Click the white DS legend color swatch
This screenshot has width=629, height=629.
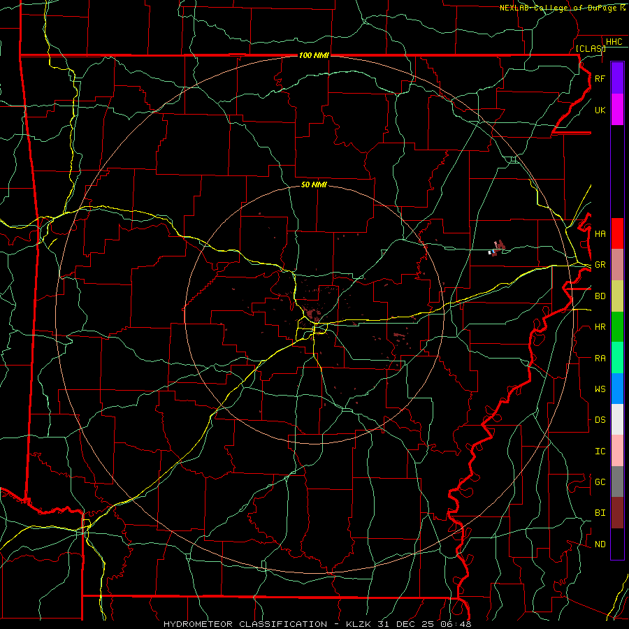pyautogui.click(x=617, y=419)
